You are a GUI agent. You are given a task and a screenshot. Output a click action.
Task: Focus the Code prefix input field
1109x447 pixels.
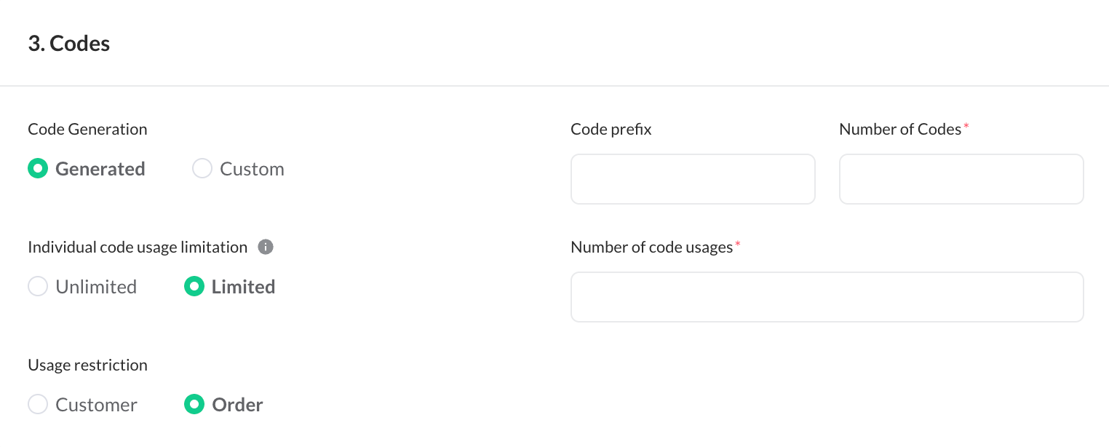pos(693,179)
